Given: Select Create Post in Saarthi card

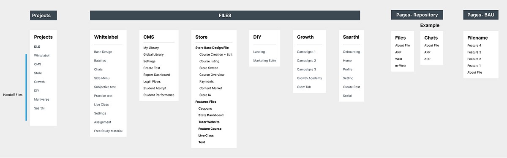Looking at the screenshot, I should 352,87.
